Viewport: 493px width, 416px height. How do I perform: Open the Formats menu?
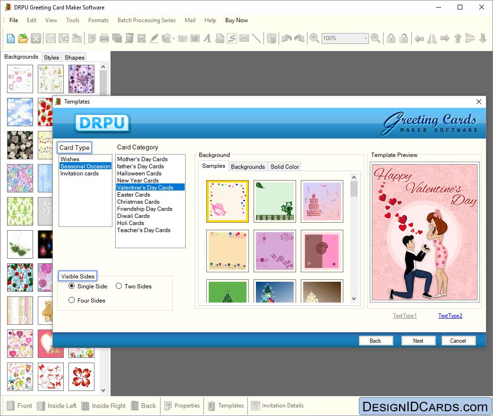[x=98, y=20]
